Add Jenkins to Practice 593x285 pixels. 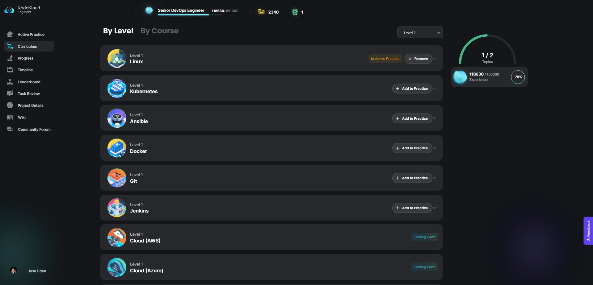coord(412,208)
